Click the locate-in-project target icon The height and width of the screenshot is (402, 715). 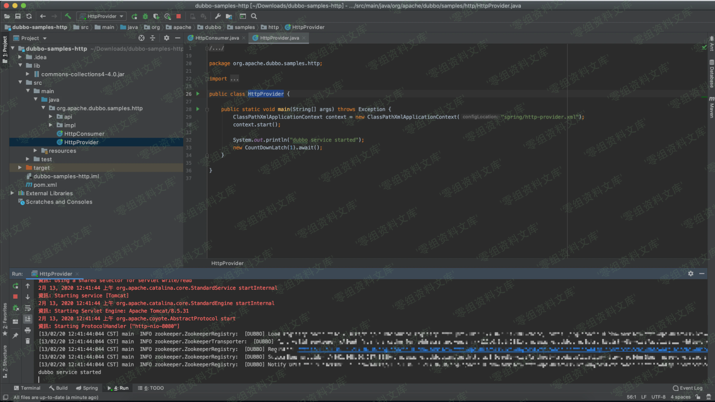pyautogui.click(x=141, y=38)
